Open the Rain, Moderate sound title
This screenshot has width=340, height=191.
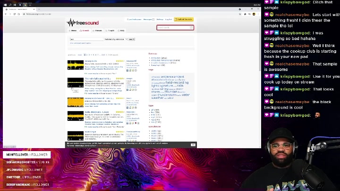coord(97,112)
